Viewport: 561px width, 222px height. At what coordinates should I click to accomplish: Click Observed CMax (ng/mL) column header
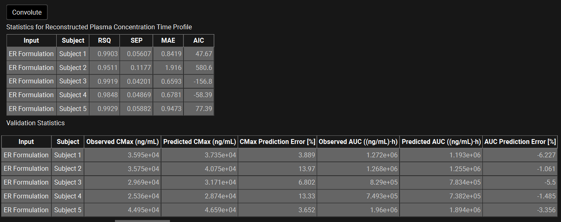(x=122, y=141)
